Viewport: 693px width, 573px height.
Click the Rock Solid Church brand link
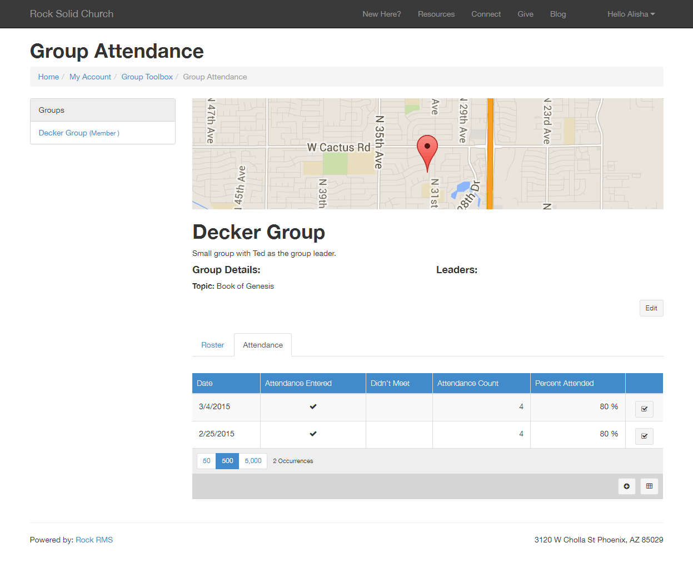[x=72, y=14]
